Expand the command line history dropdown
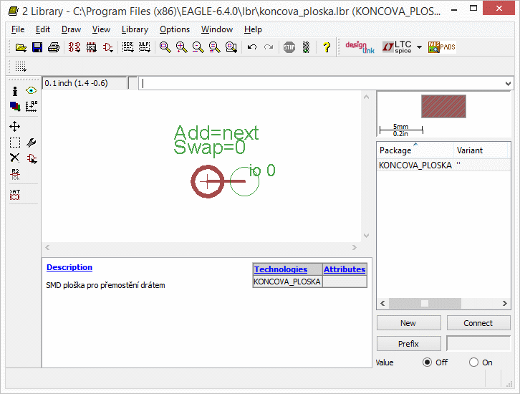This screenshot has height=394, width=520. point(508,84)
